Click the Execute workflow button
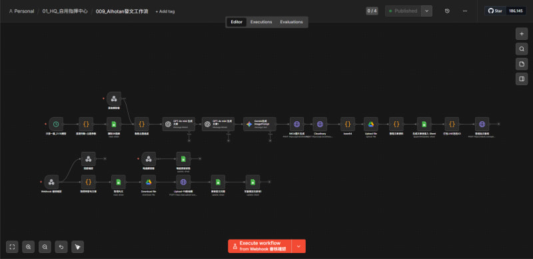 click(x=260, y=246)
